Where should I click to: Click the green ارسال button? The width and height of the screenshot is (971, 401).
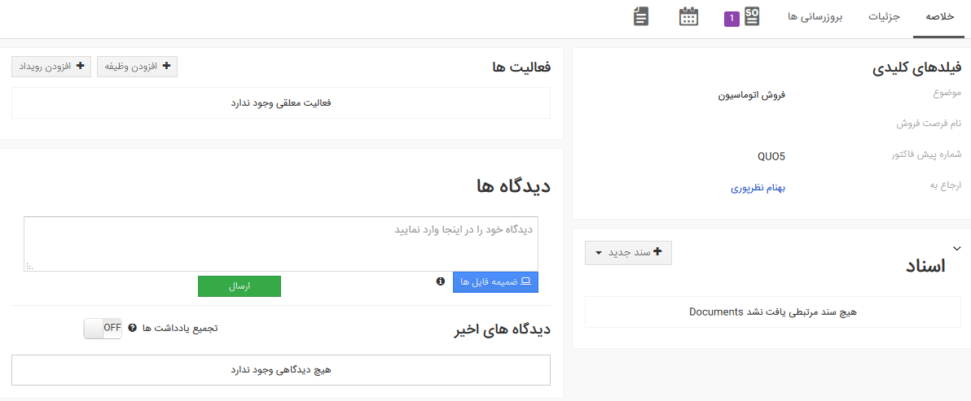(x=239, y=286)
